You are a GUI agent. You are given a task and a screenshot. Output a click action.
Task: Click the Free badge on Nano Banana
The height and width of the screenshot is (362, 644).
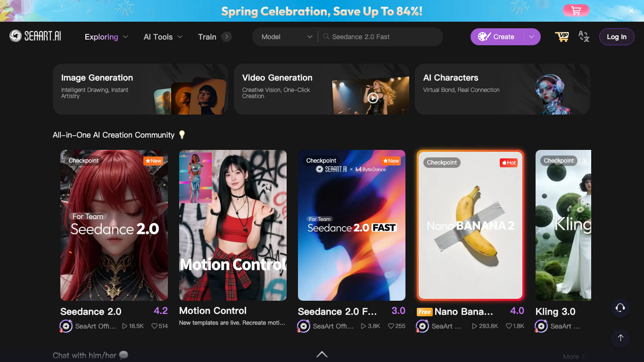tap(424, 312)
